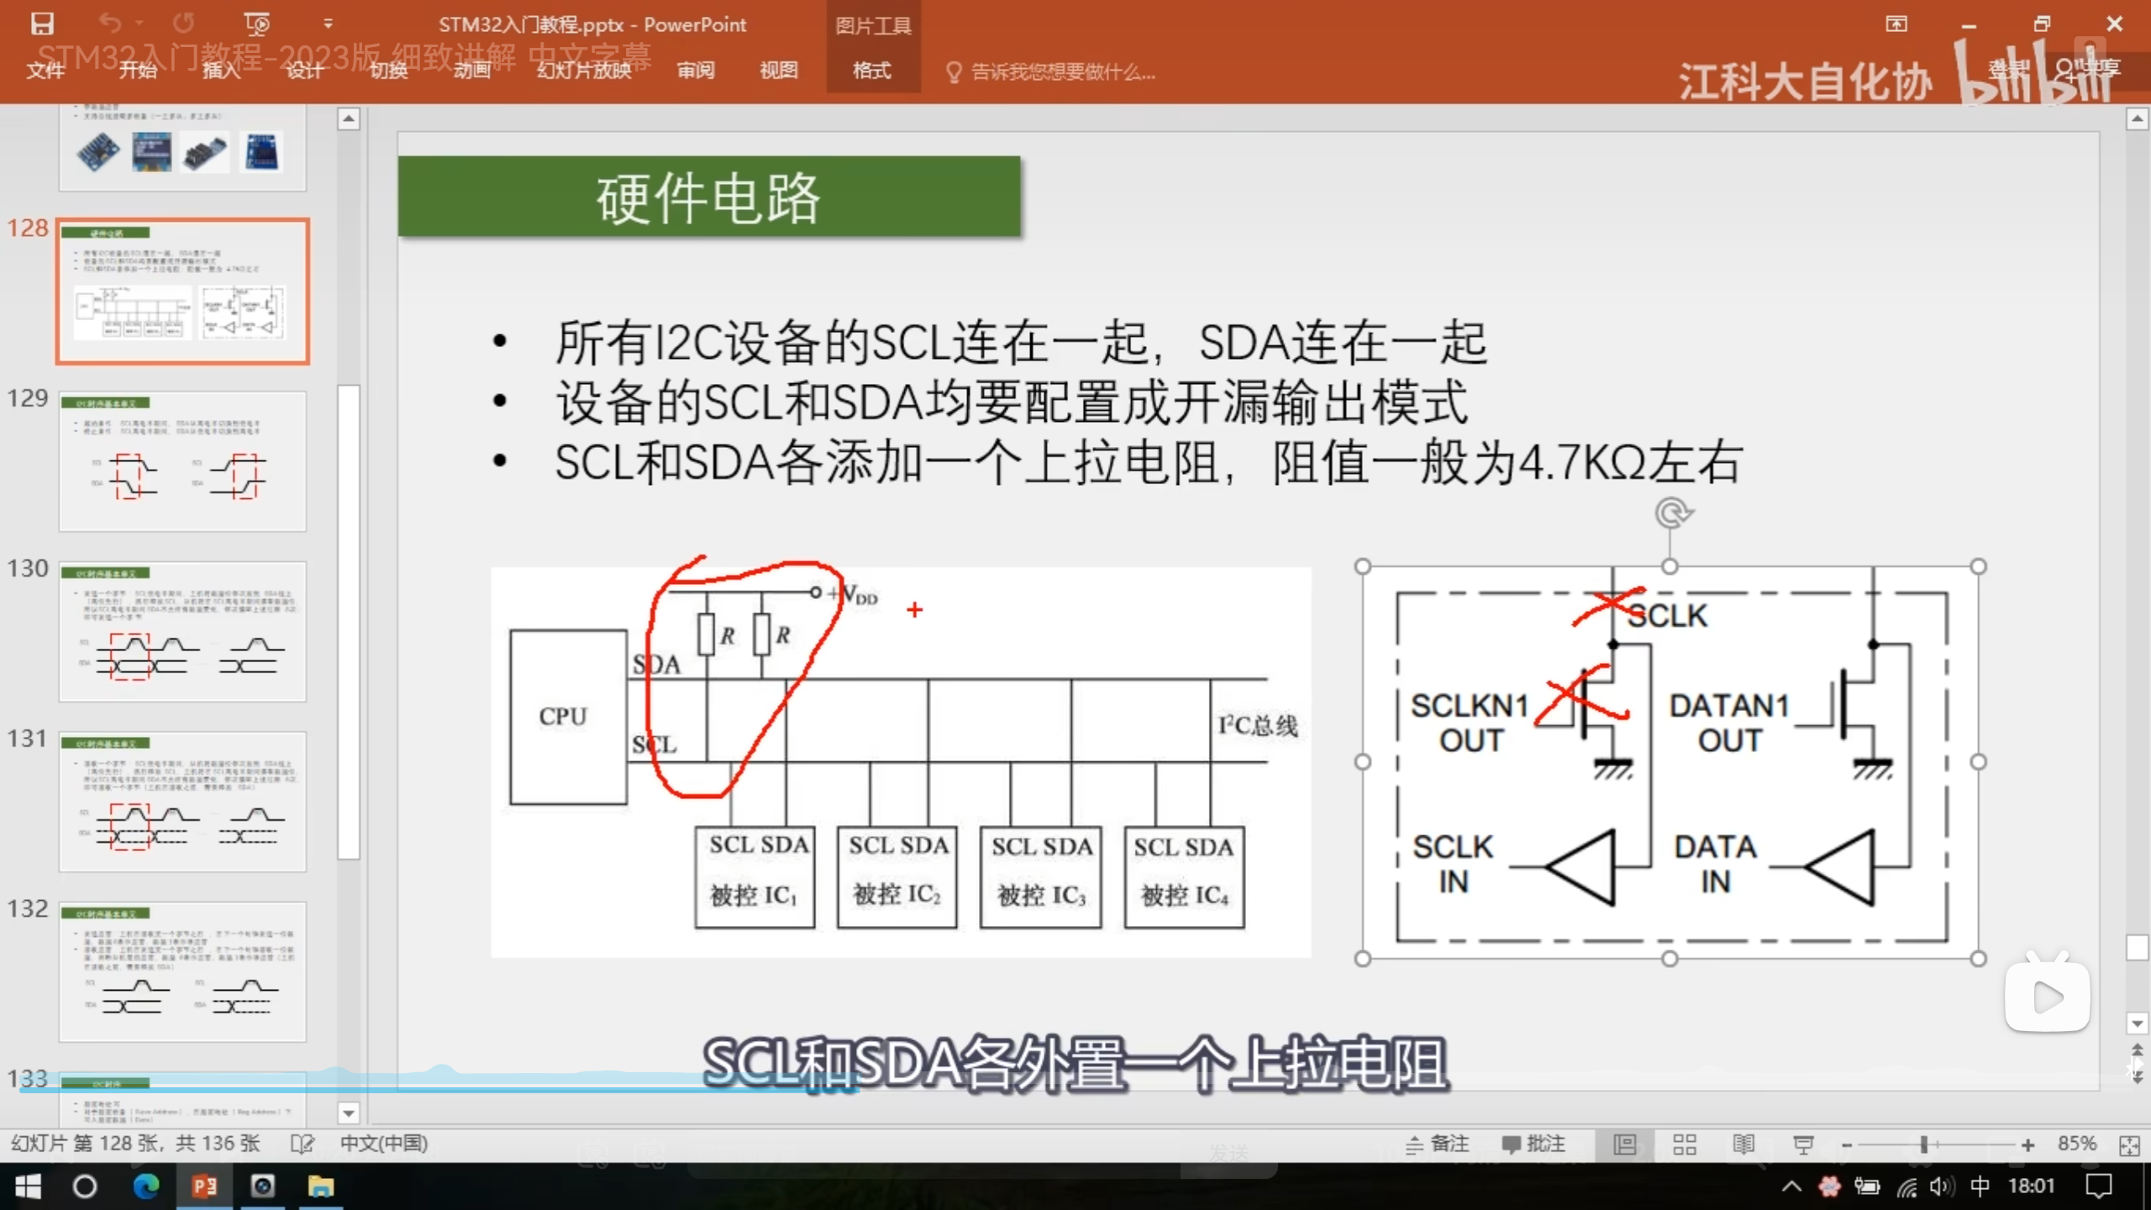Image resolution: width=2151 pixels, height=1210 pixels.
Task: Click the 85% zoom level button
Action: 2076,1144
